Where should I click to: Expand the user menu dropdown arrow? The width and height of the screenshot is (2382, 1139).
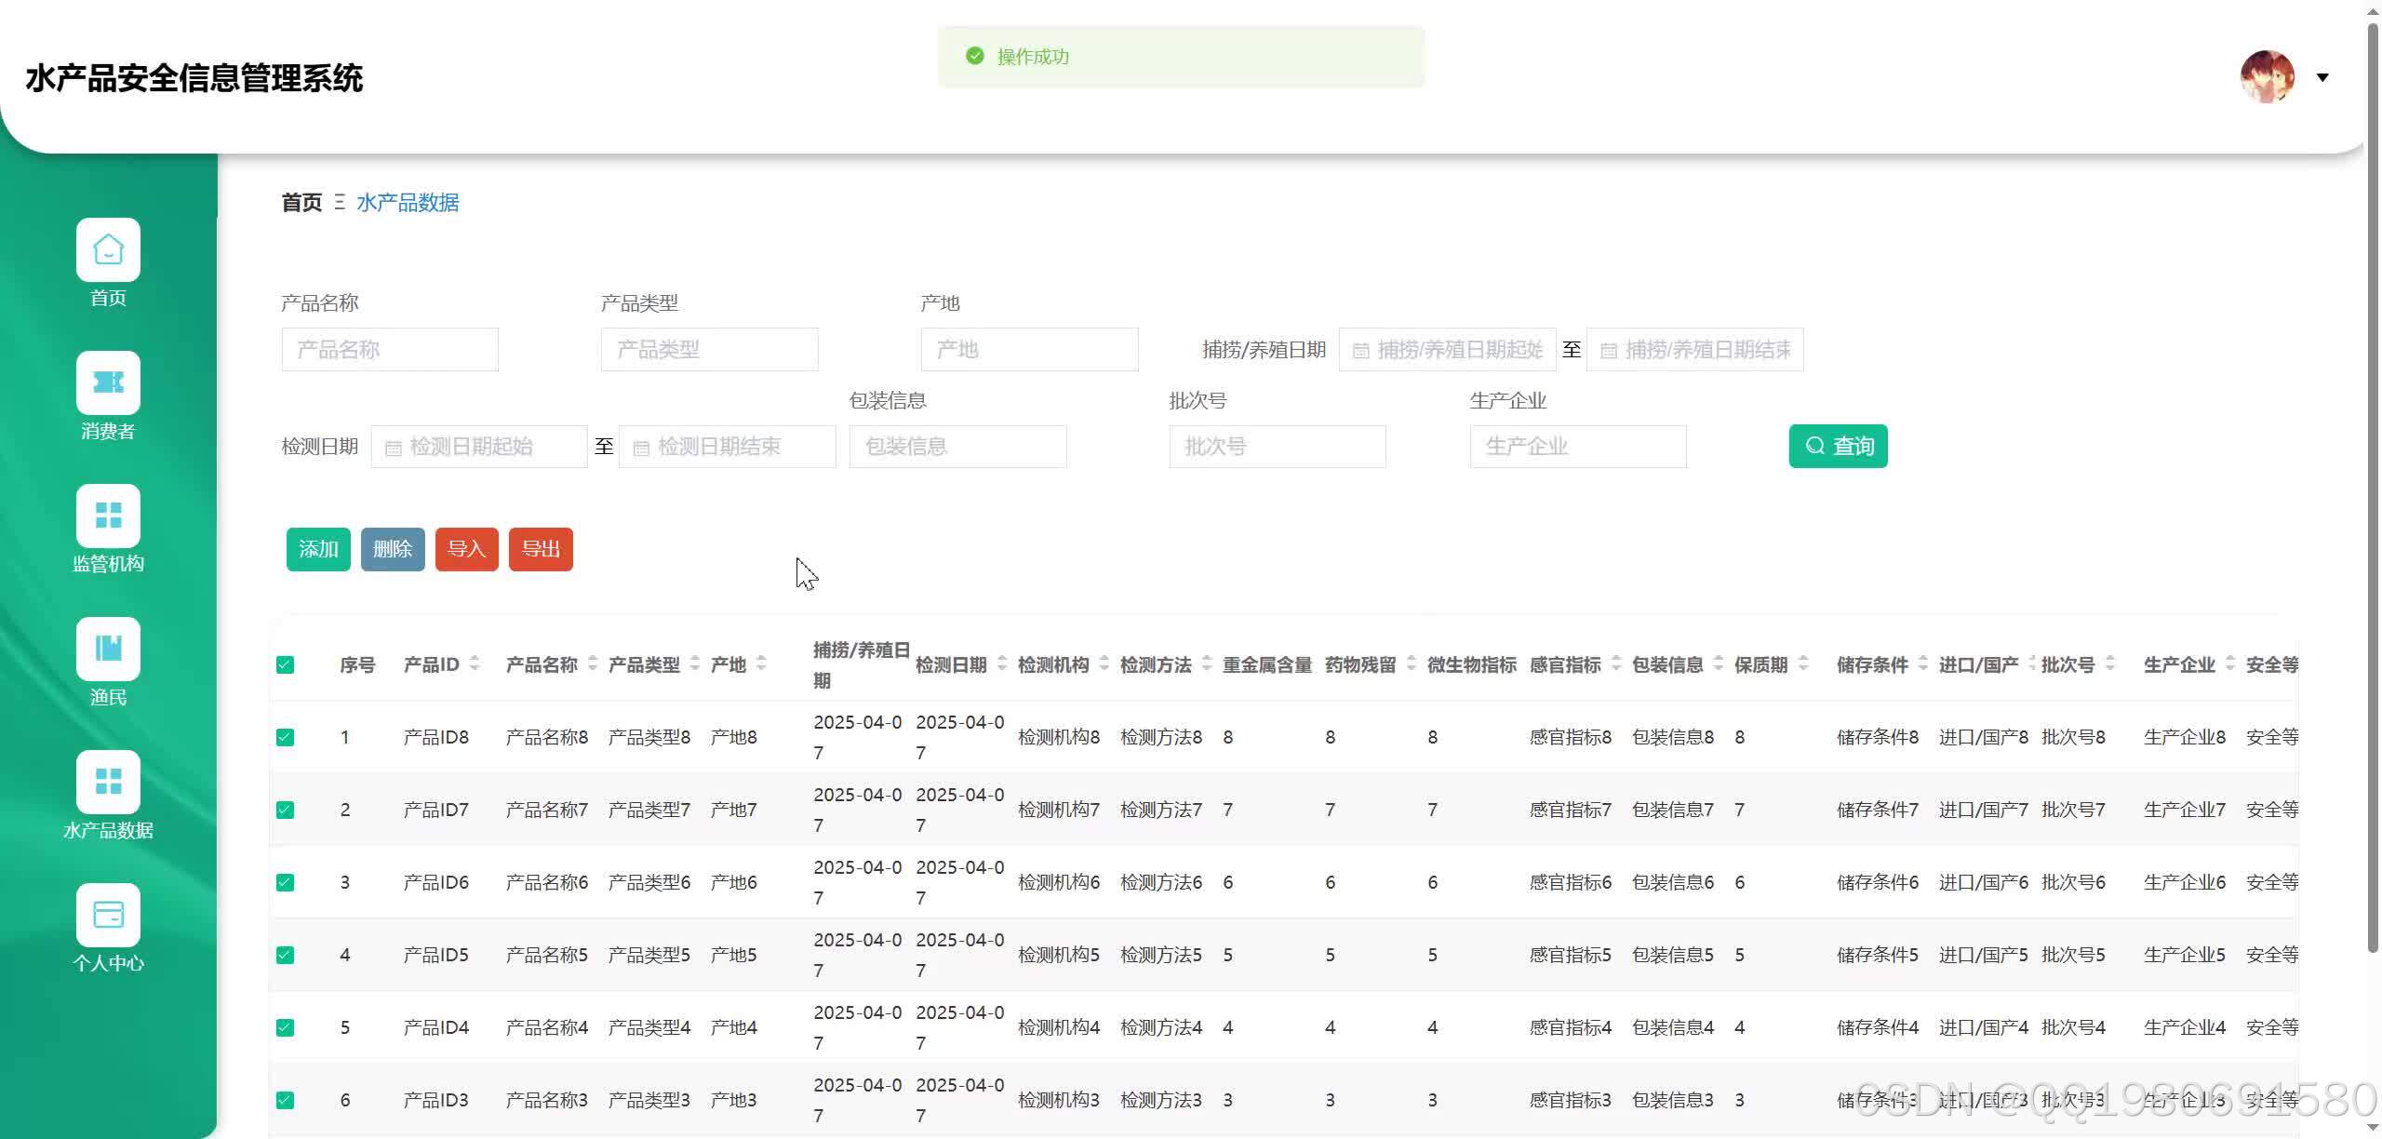pyautogui.click(x=2322, y=77)
